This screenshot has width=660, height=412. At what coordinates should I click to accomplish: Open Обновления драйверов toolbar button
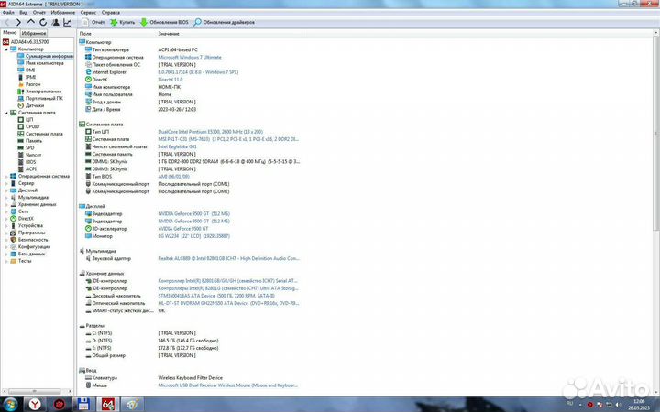pos(224,22)
